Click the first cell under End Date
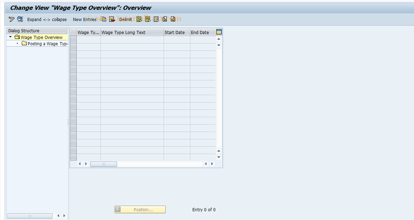Viewport: 414px width, 220px height. [x=203, y=40]
